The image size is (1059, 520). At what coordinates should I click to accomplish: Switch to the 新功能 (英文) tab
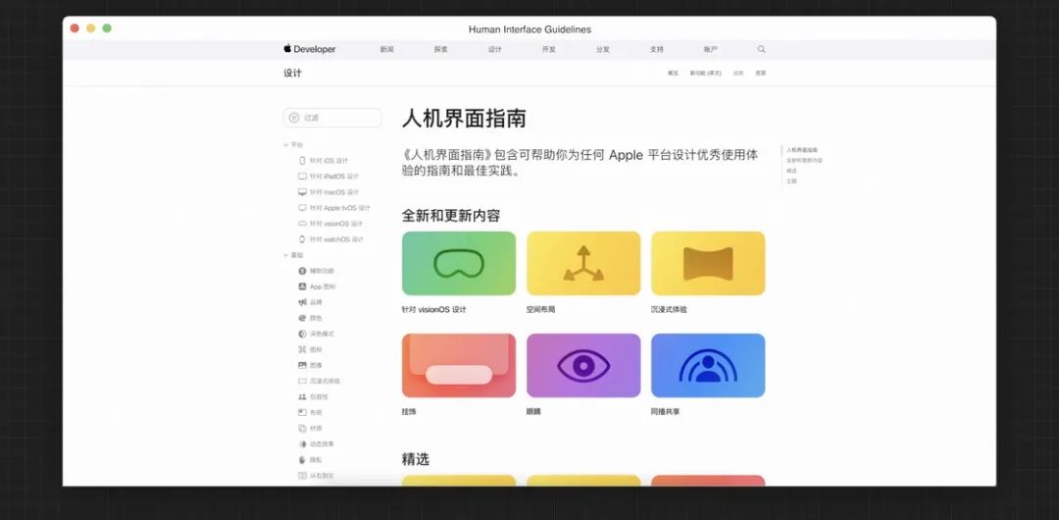pyautogui.click(x=705, y=73)
